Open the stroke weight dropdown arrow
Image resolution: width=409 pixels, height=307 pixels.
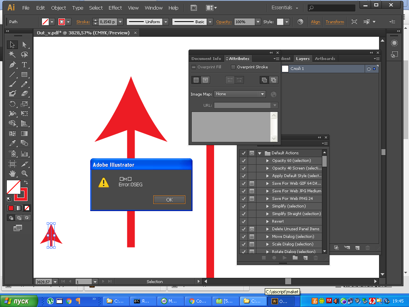(x=120, y=22)
